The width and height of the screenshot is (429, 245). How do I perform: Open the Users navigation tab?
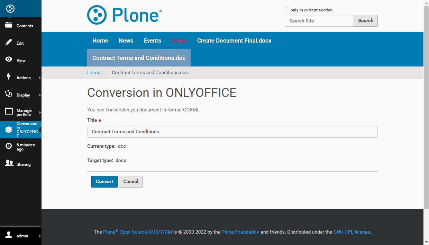[x=179, y=40]
